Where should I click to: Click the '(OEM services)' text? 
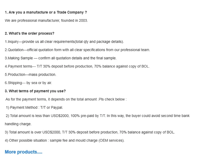click(111, 141)
